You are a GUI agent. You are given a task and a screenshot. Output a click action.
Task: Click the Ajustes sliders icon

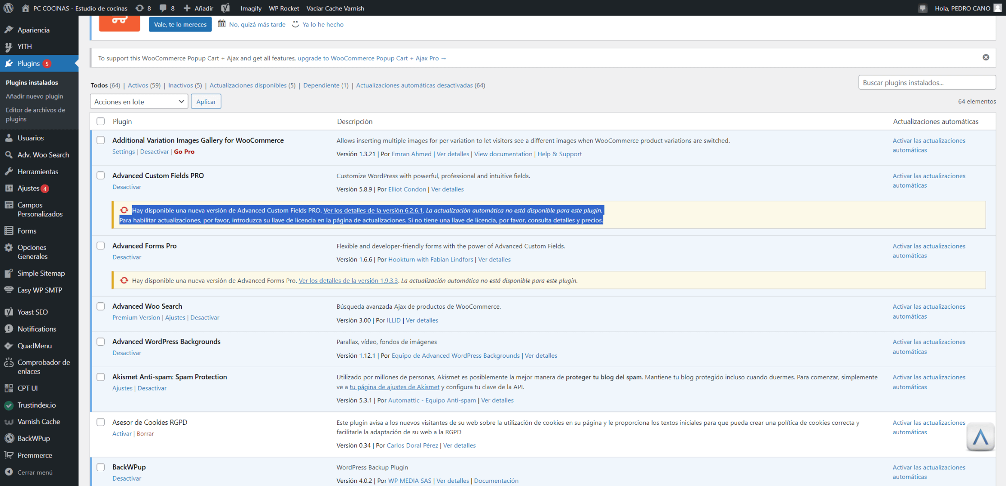click(x=9, y=188)
